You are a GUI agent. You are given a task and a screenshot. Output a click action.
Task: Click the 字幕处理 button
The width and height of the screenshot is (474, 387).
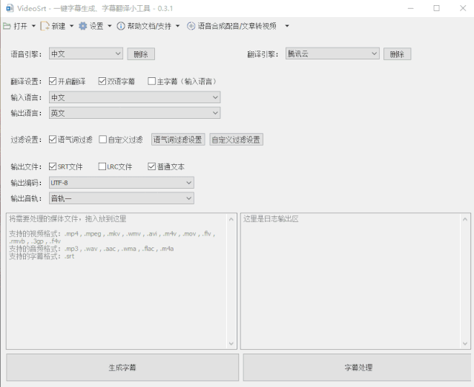coord(358,368)
